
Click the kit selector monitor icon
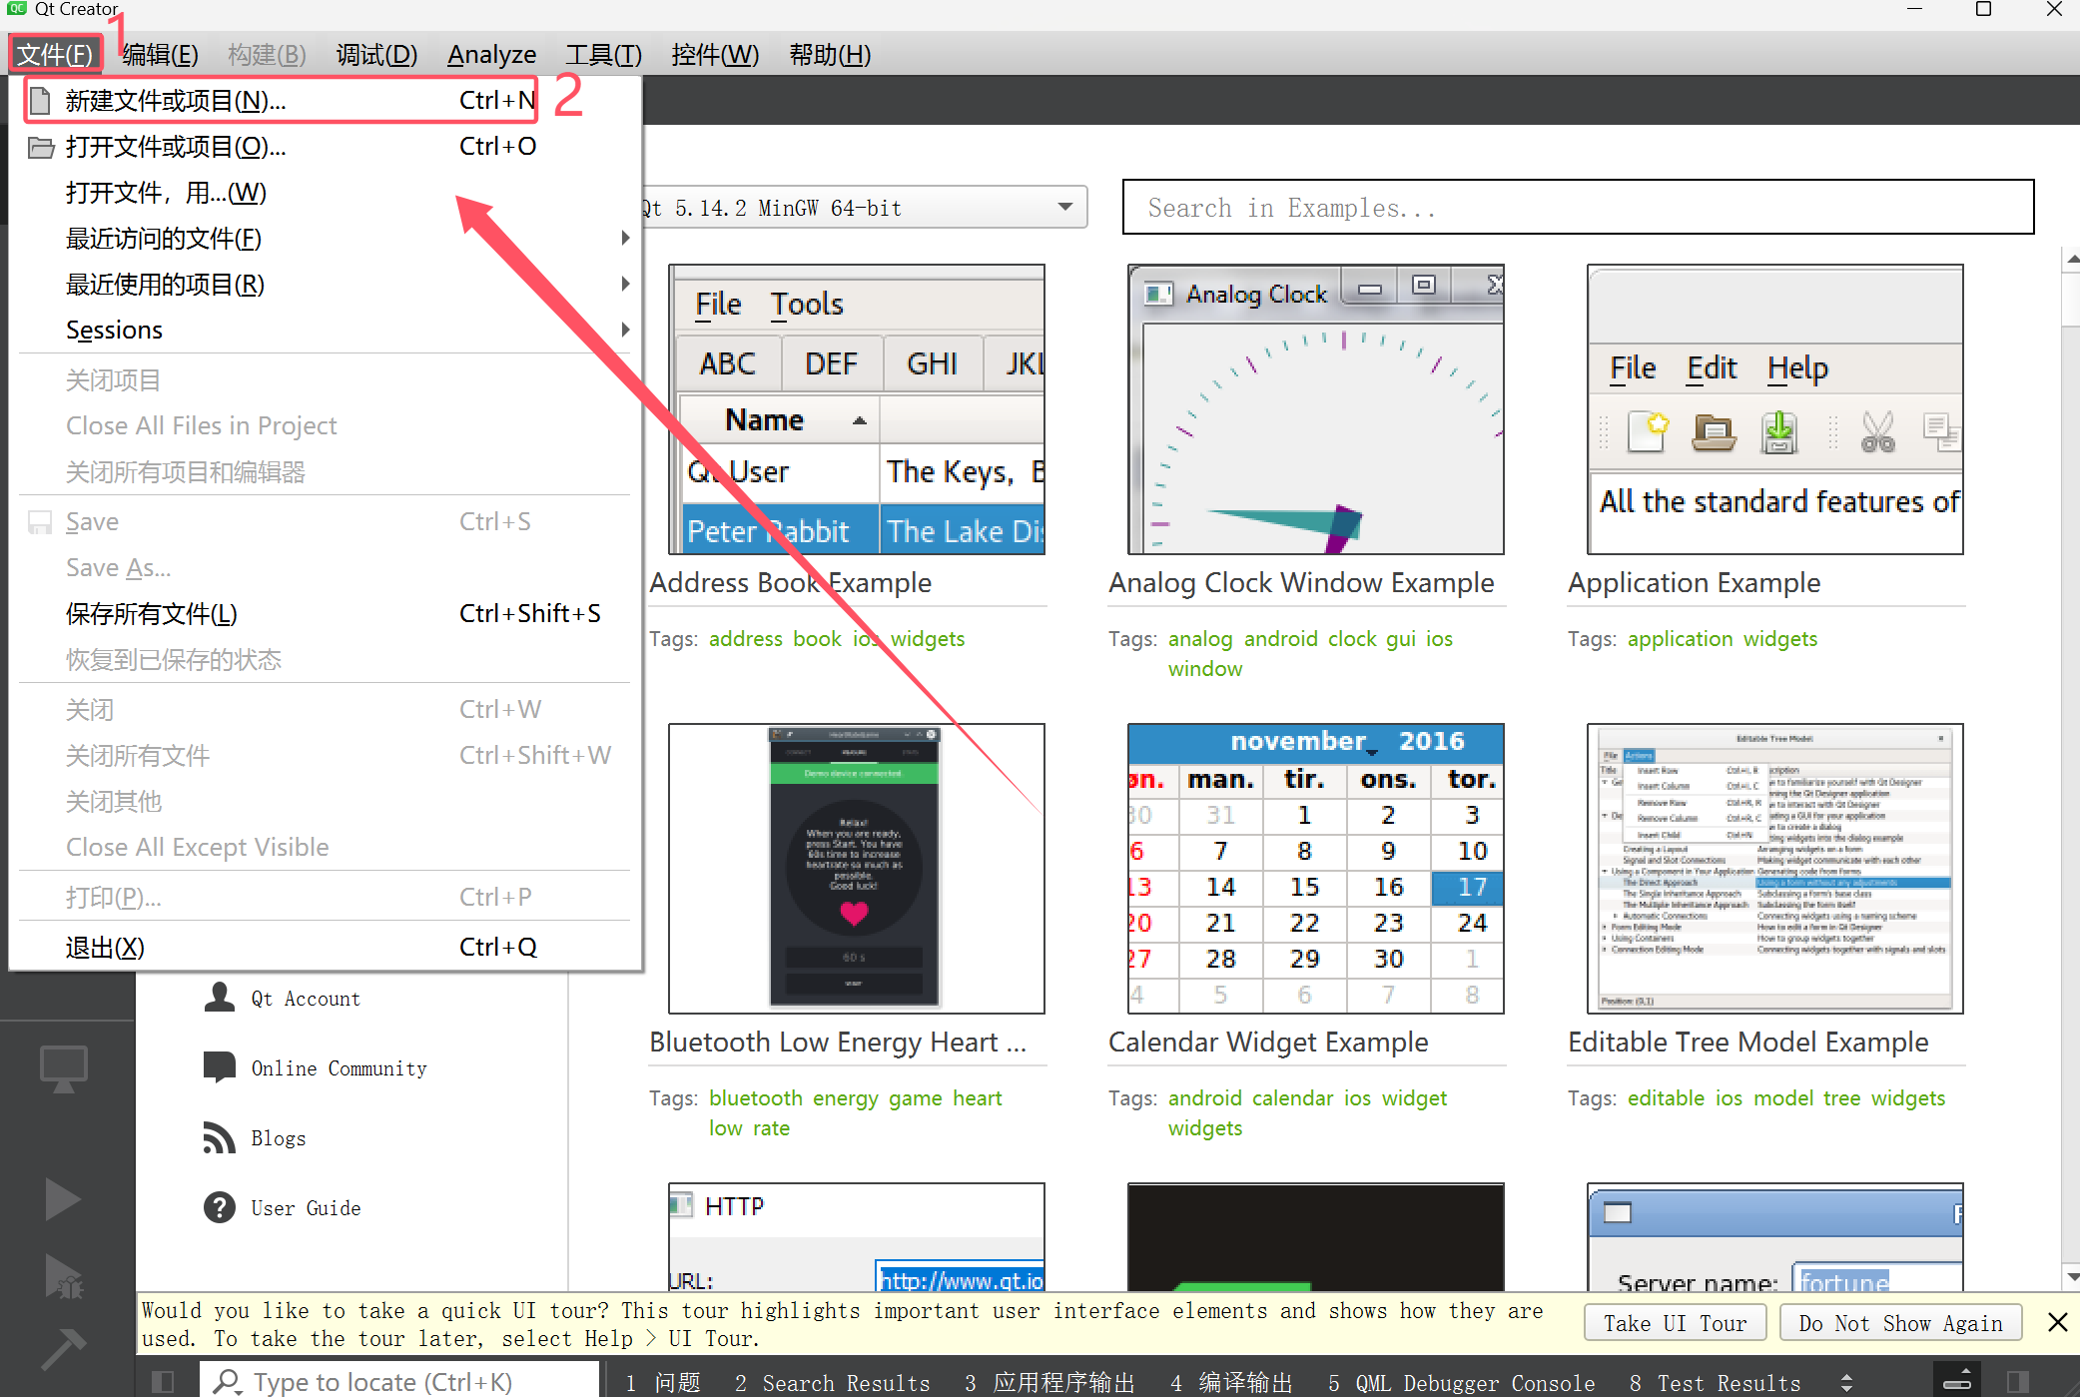point(64,1068)
